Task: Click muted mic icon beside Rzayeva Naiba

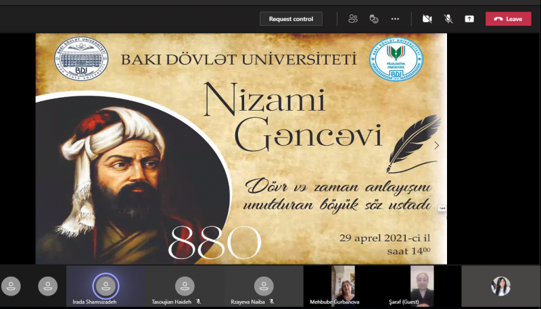Action: point(272,302)
